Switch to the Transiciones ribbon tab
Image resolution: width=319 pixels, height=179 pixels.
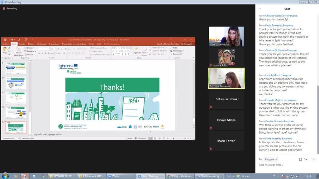point(41,44)
